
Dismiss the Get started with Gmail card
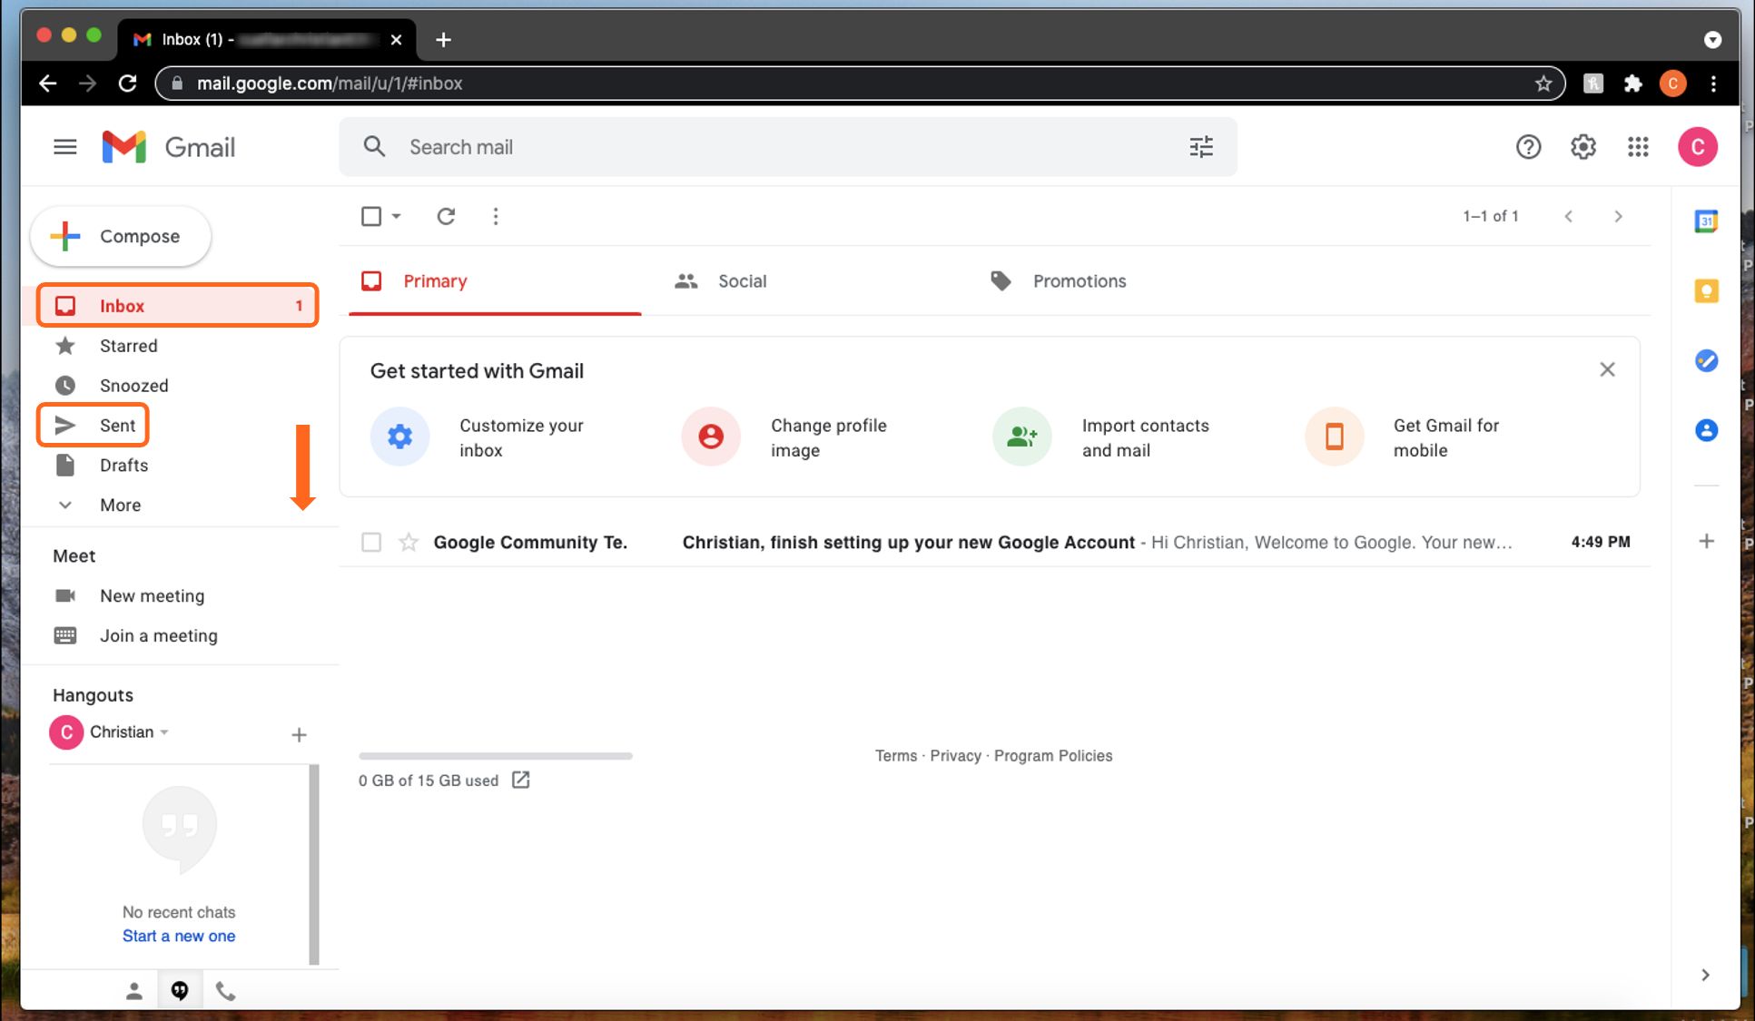(x=1607, y=369)
